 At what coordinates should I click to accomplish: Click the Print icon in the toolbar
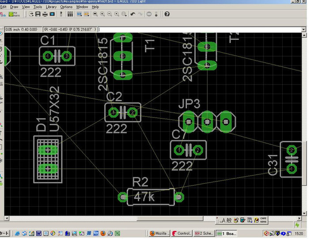[x=45, y=14]
